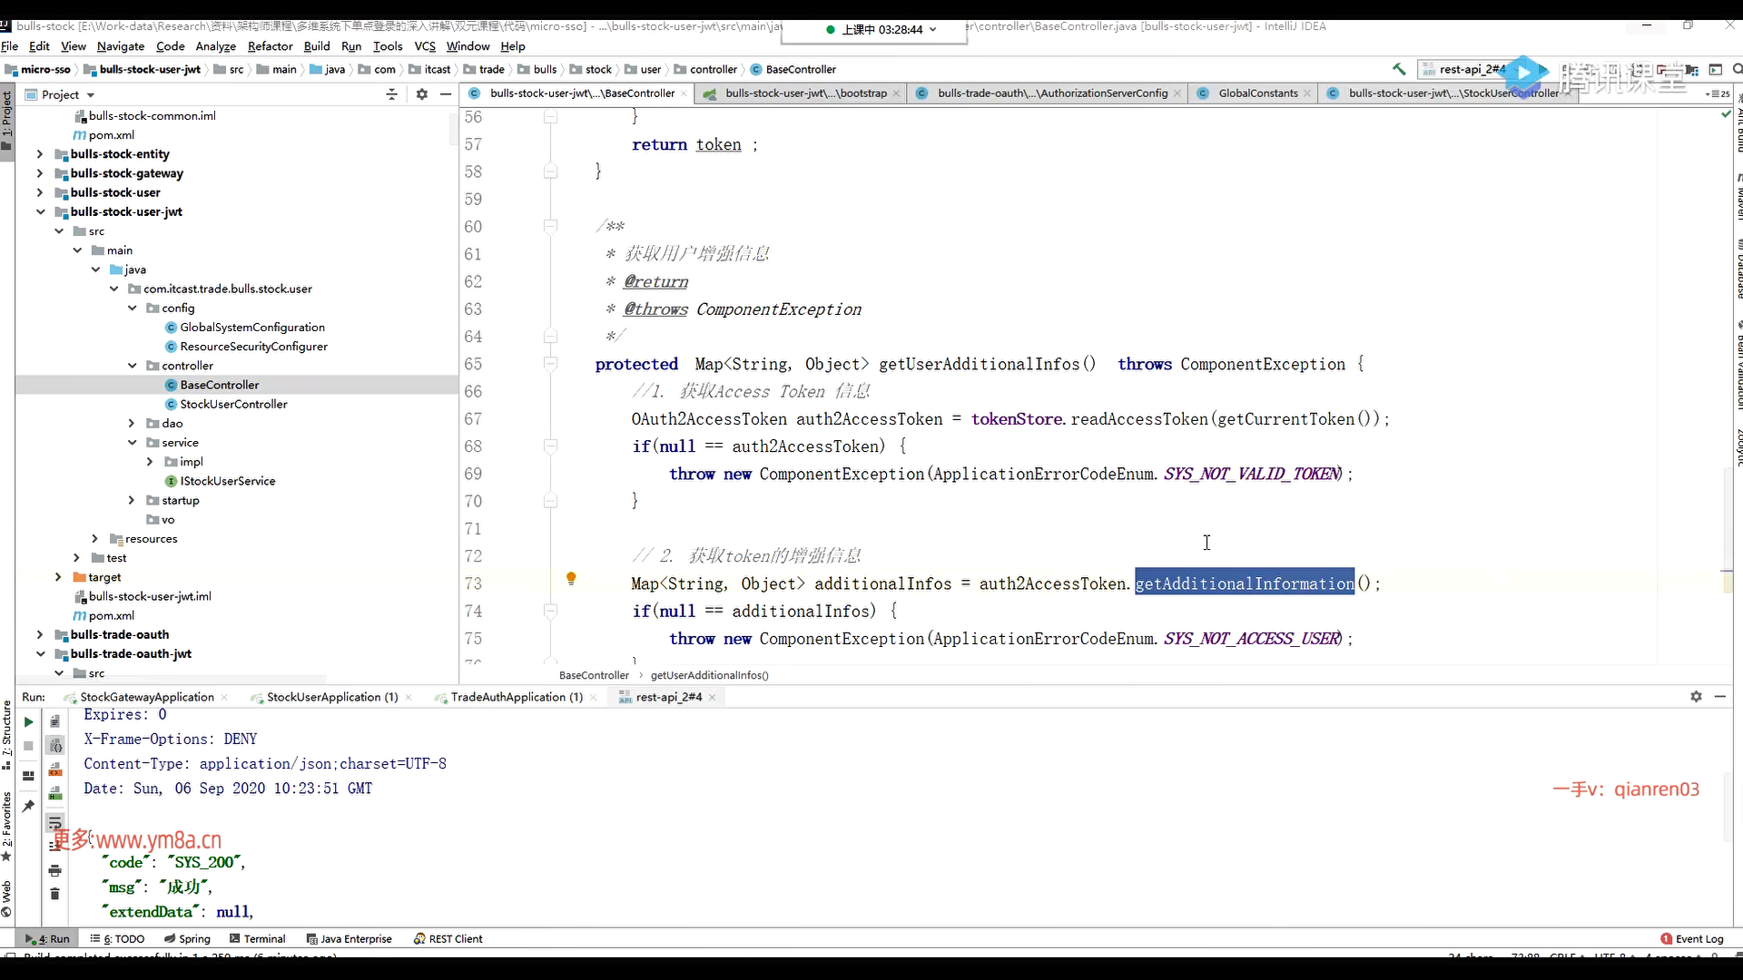Click the intention lightbulb on line 73

pos(571,578)
